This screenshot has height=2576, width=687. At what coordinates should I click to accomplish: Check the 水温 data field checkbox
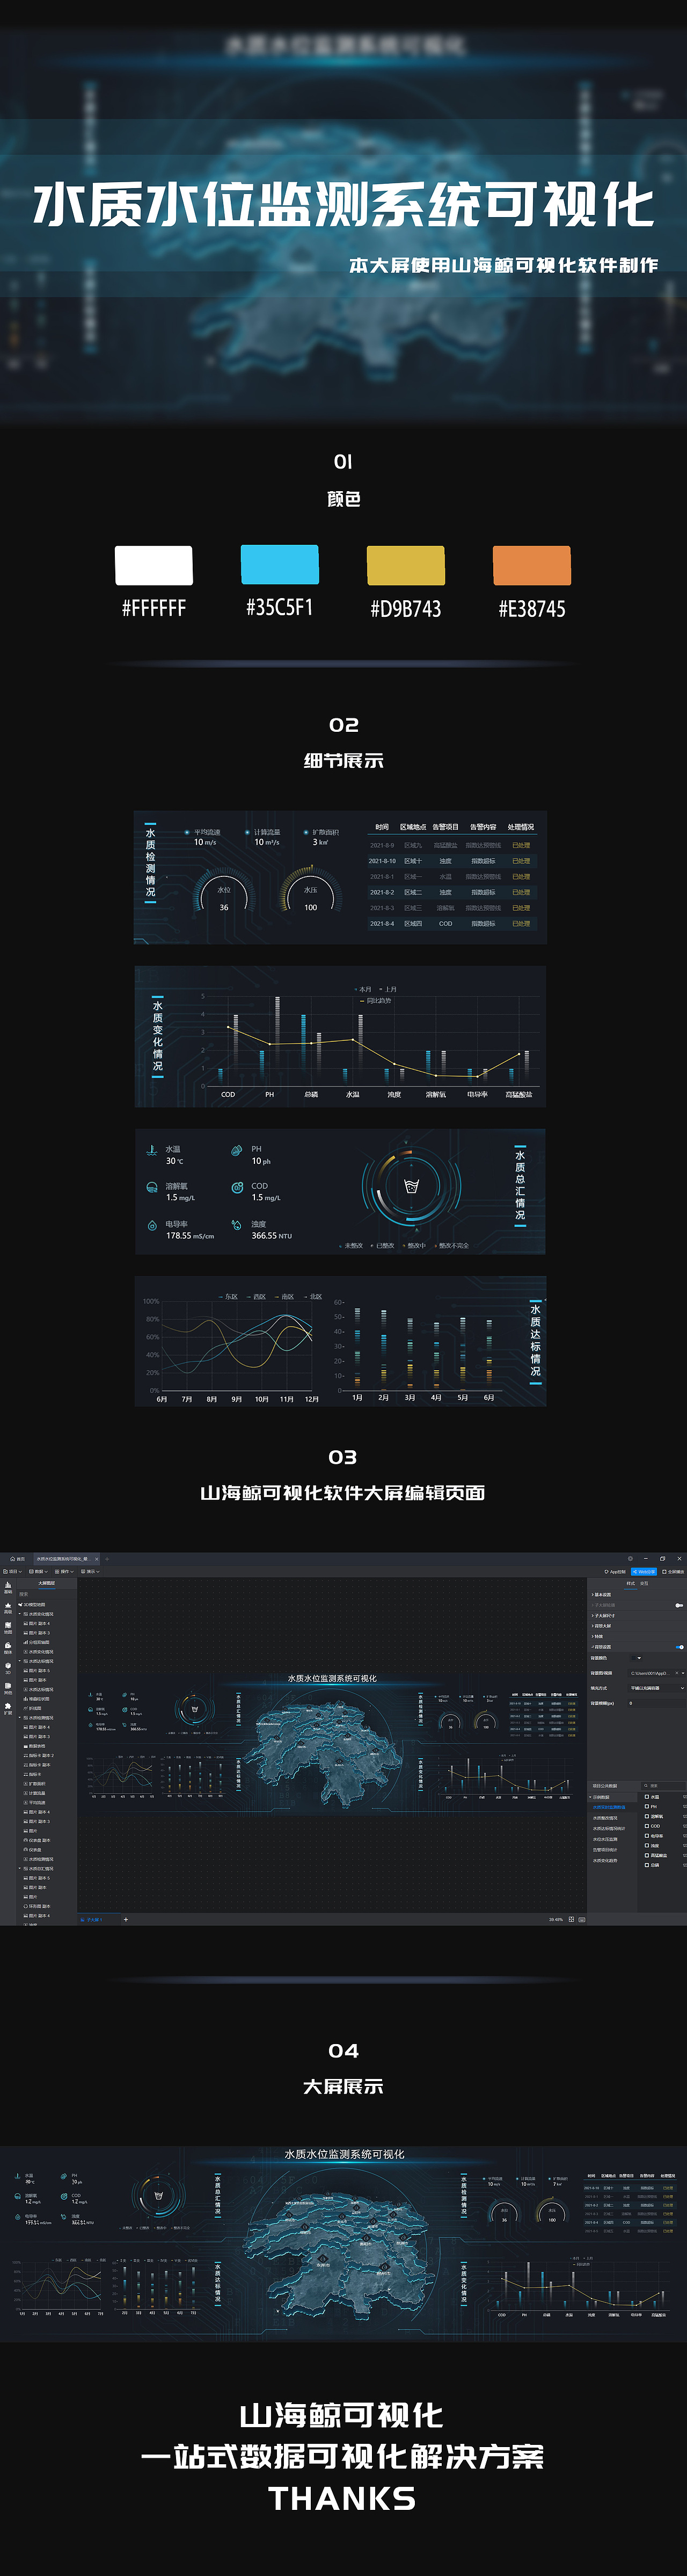pos(647,1797)
